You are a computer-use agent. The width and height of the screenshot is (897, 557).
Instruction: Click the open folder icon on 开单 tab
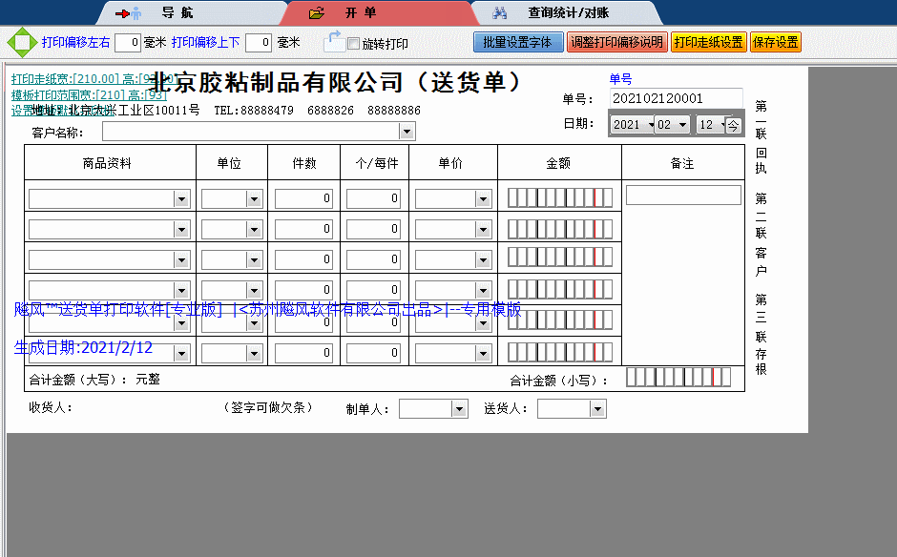pos(317,13)
